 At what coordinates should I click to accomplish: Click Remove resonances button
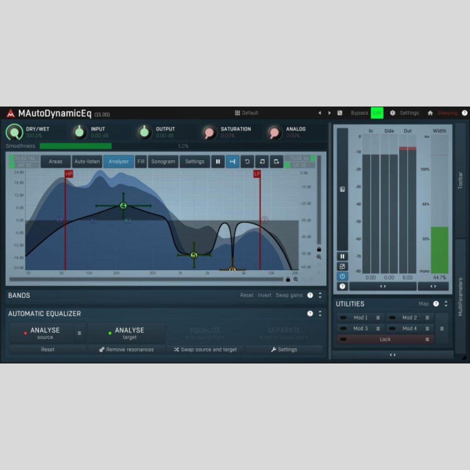pyautogui.click(x=126, y=349)
